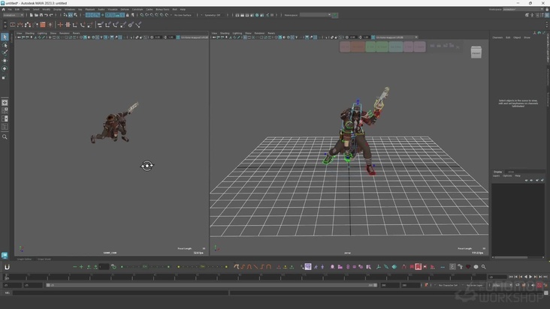Click on the time slider track
The width and height of the screenshot is (550, 309).
[240, 277]
